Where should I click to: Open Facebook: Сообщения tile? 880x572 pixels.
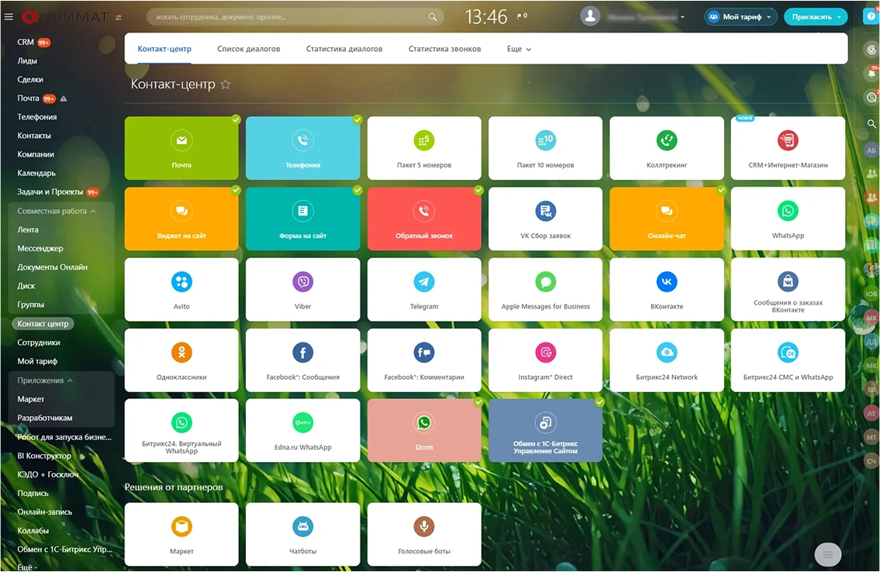tap(302, 360)
